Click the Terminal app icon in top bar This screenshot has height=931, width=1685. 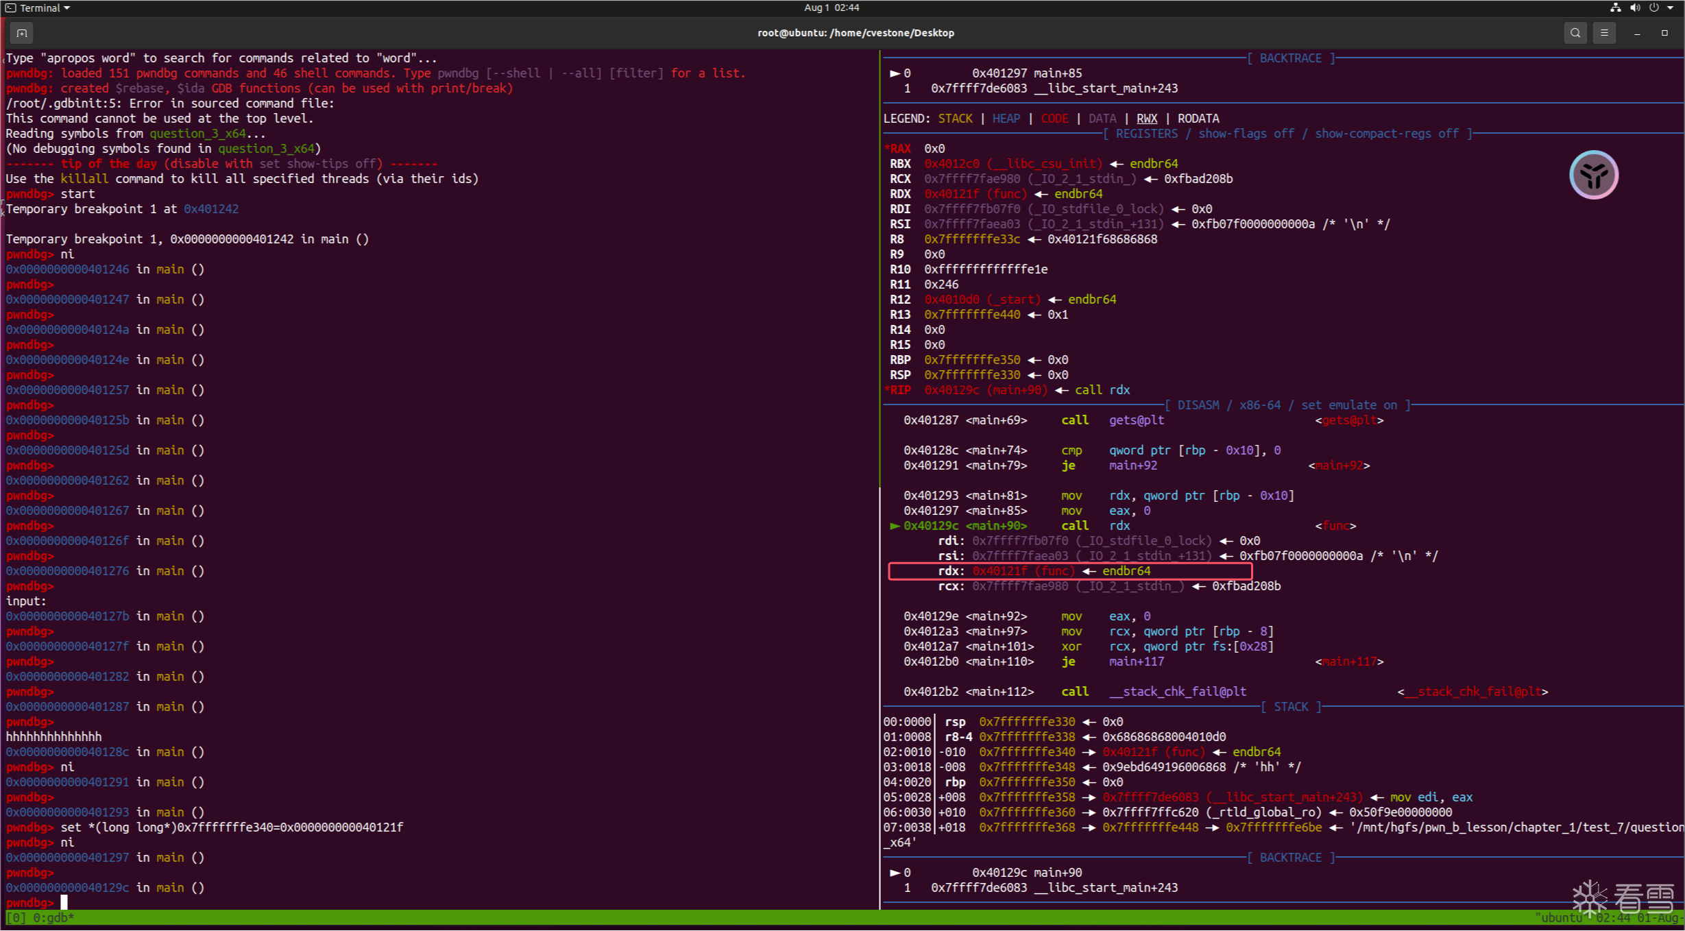pos(10,8)
